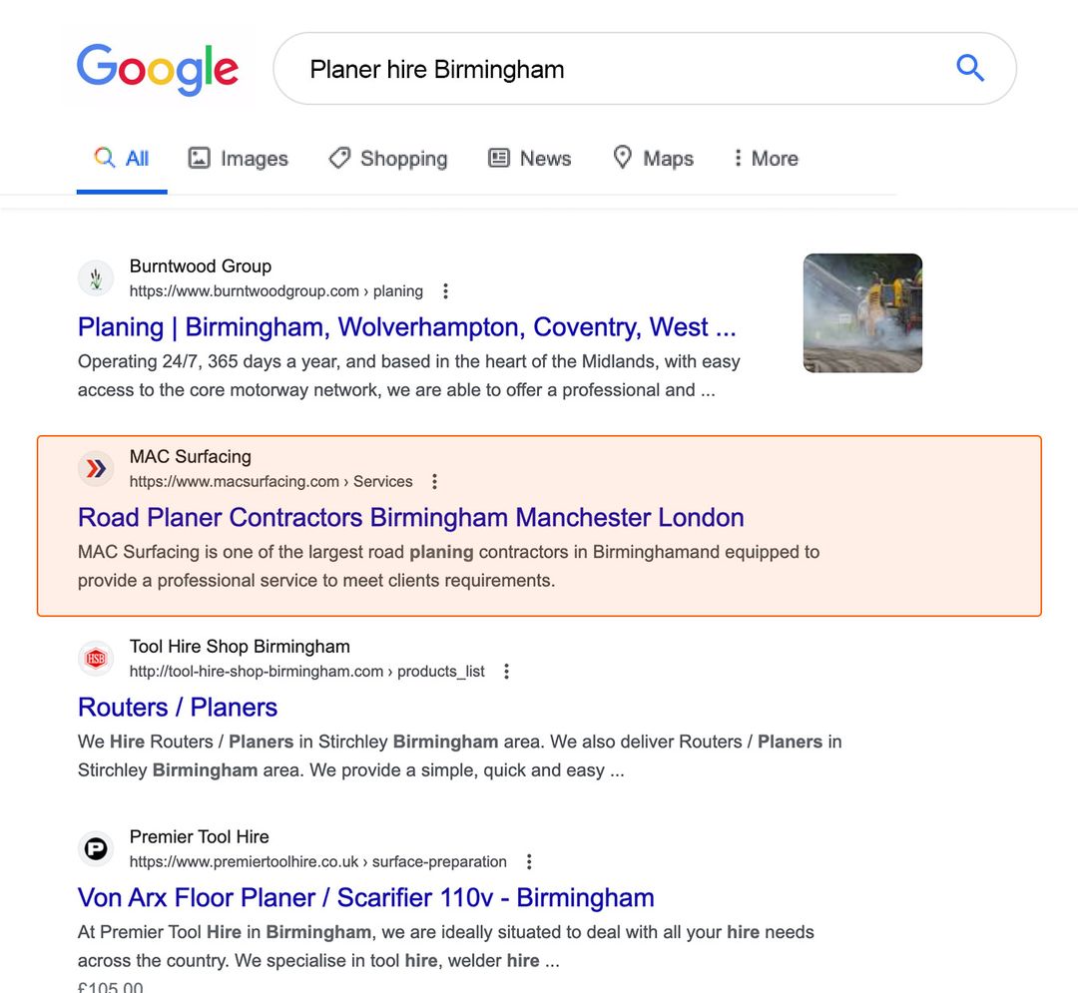The image size is (1078, 993).
Task: Click the three-dot icon beside burntwoodgroup.com
Action: click(x=444, y=290)
